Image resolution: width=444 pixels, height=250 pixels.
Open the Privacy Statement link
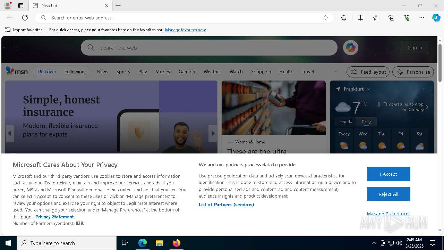[x=54, y=217]
